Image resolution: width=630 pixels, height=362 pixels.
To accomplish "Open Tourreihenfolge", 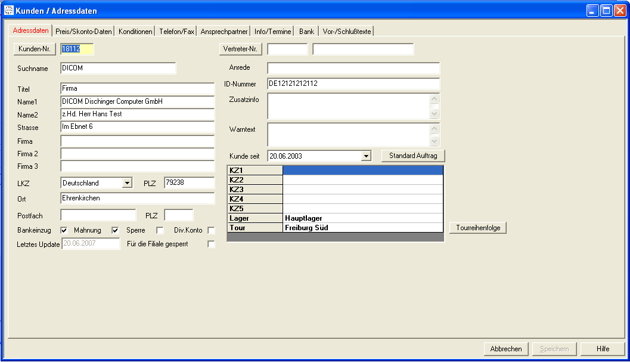I will pyautogui.click(x=477, y=228).
